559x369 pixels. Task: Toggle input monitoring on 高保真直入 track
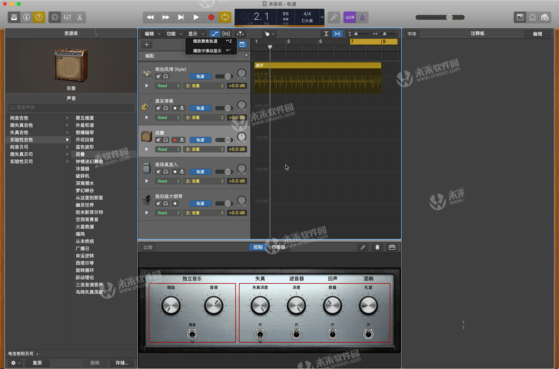coord(182,172)
